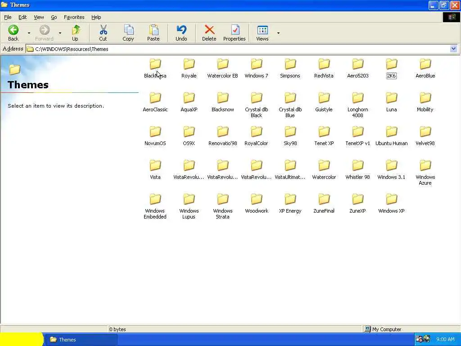Image resolution: width=461 pixels, height=346 pixels.
Task: Select the RoyalColor folder
Action: click(x=256, y=136)
